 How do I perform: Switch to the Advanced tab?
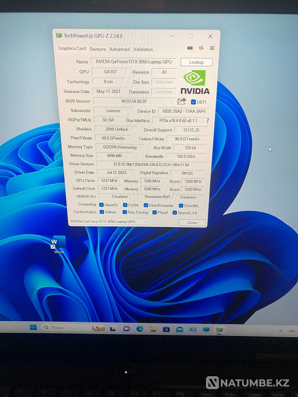pos(119,49)
